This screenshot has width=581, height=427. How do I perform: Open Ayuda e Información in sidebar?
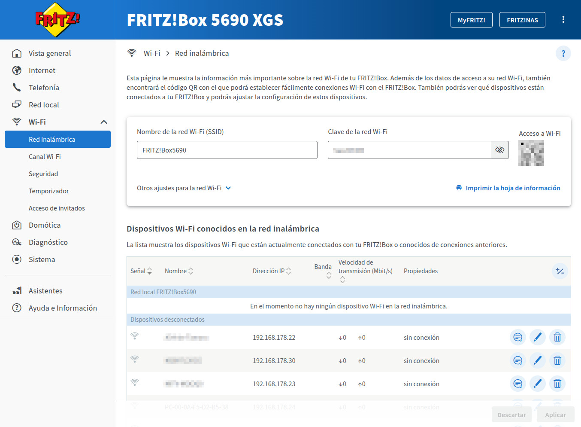point(57,308)
